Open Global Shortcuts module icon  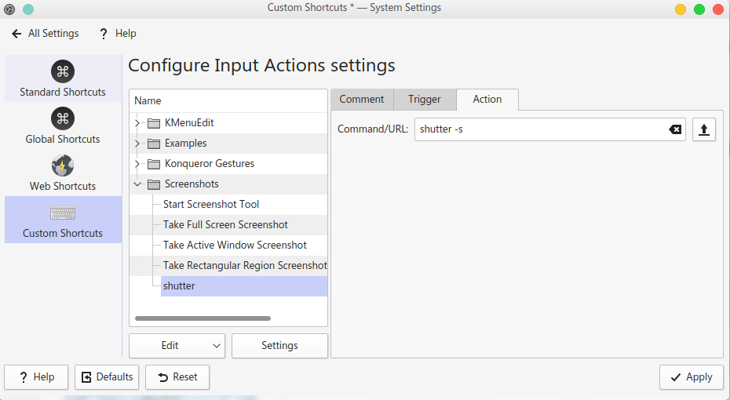(x=63, y=118)
